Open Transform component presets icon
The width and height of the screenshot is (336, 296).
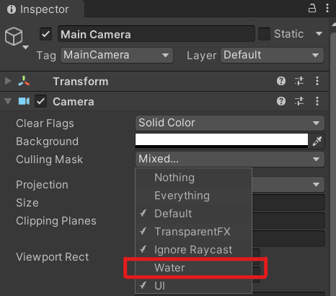pyautogui.click(x=299, y=81)
